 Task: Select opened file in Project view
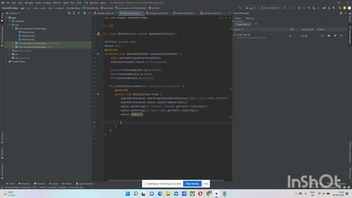tap(69, 13)
